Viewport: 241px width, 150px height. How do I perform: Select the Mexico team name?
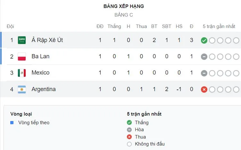[x=40, y=73]
